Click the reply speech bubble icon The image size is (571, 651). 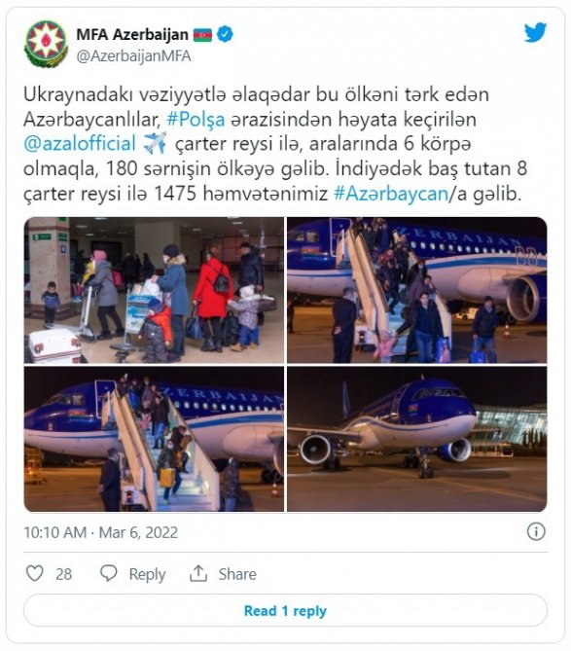[x=109, y=573]
